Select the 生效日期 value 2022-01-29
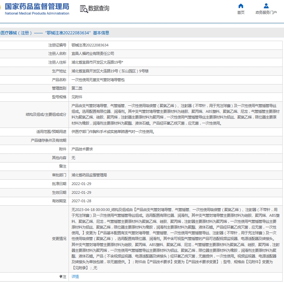This screenshot has height=283, width=284. 81,192
